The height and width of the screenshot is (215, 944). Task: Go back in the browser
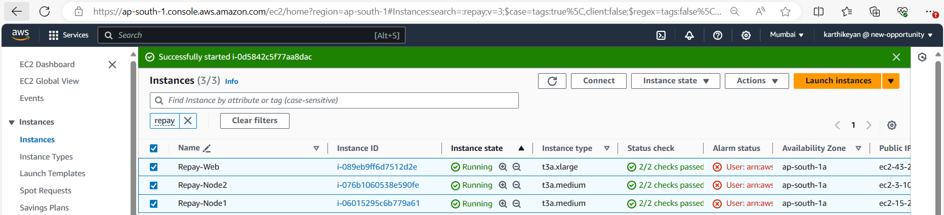click(17, 12)
